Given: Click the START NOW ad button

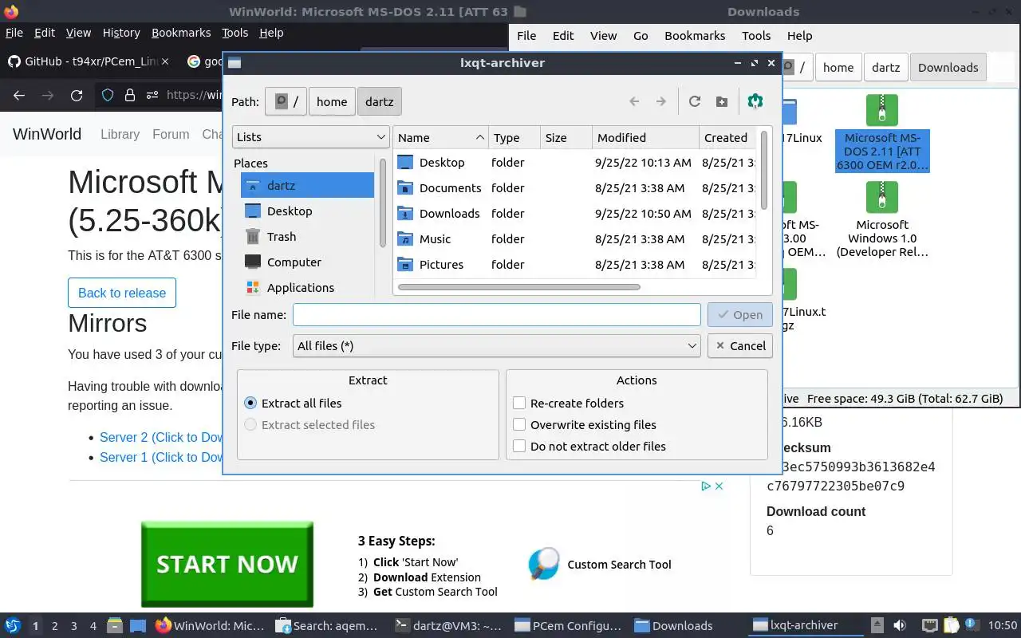Looking at the screenshot, I should tap(227, 564).
